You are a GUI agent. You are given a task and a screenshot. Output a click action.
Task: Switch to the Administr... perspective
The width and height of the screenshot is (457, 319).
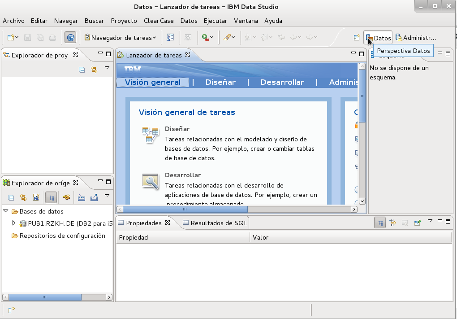click(x=416, y=38)
